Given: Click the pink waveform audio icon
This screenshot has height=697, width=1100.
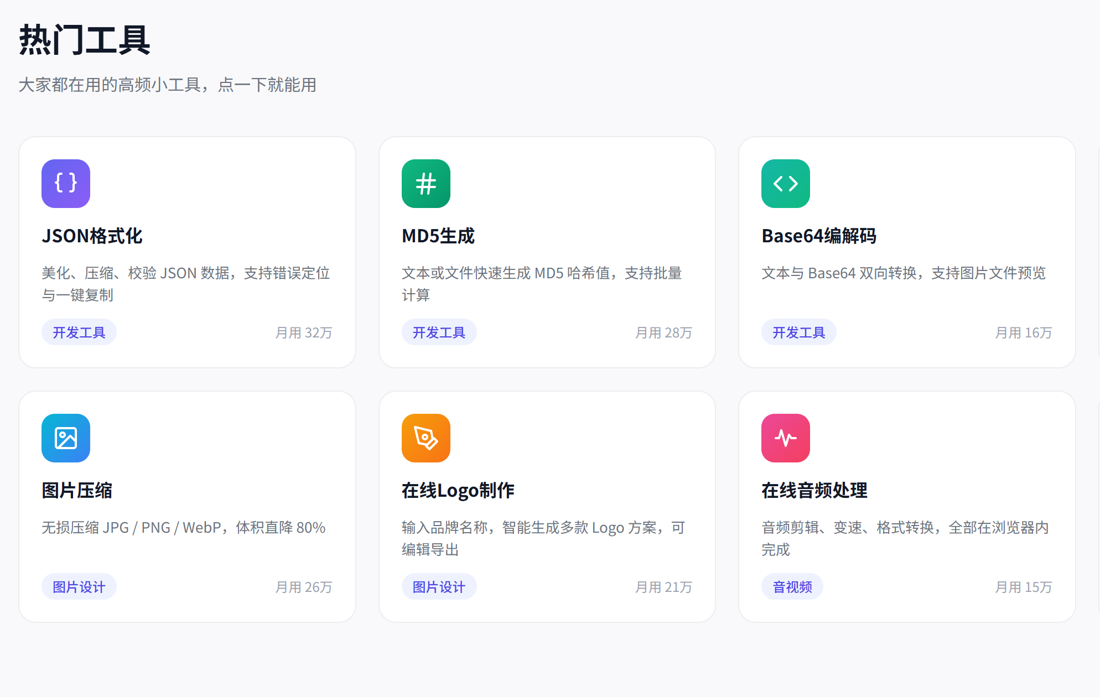Looking at the screenshot, I should pos(786,438).
